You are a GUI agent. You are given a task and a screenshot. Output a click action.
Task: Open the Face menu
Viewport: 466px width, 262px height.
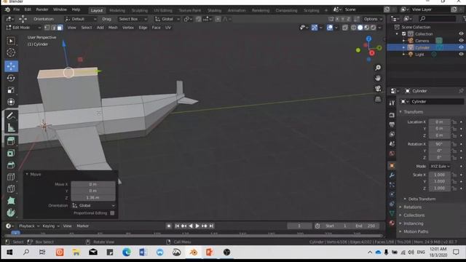[x=156, y=28]
